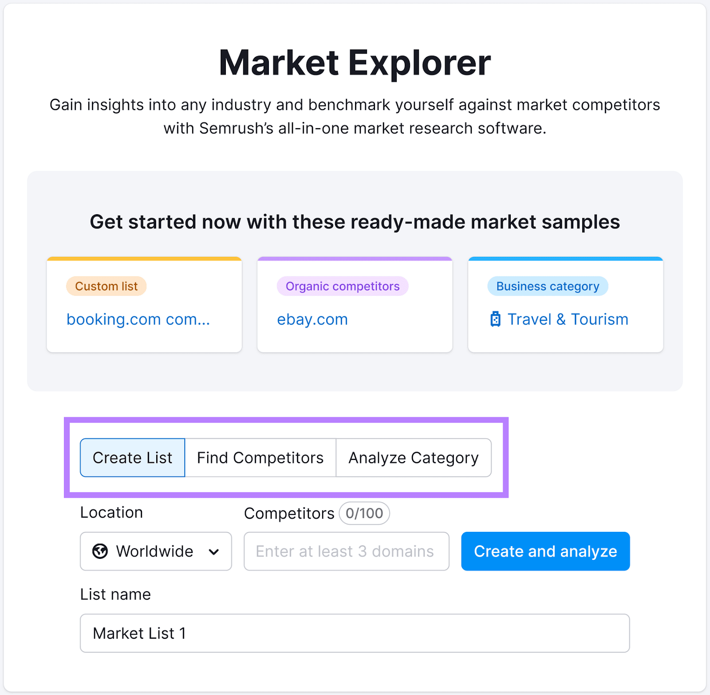This screenshot has width=710, height=695.
Task: Open the Worldwide location dropdown
Action: coord(155,551)
